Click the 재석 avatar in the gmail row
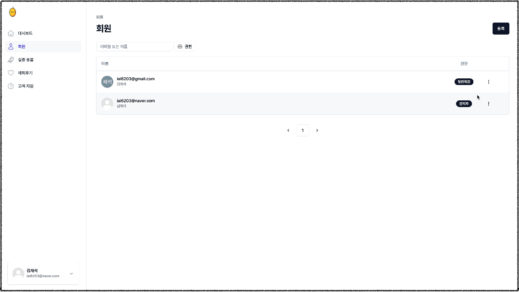The width and height of the screenshot is (519, 292). (x=107, y=82)
